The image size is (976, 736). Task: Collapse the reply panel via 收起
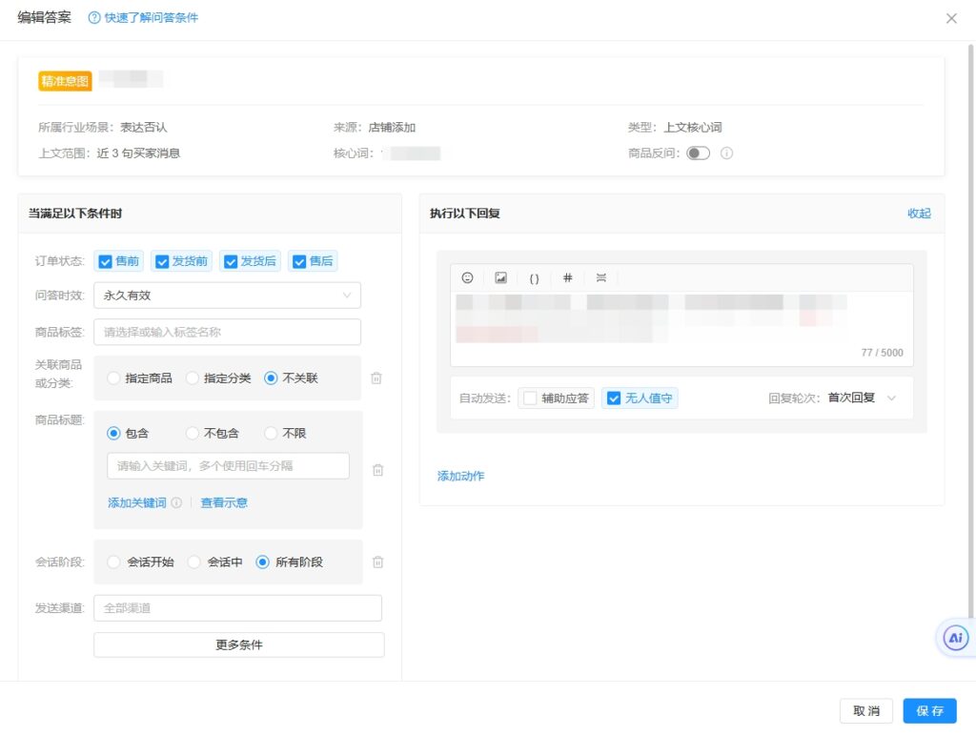click(x=918, y=214)
